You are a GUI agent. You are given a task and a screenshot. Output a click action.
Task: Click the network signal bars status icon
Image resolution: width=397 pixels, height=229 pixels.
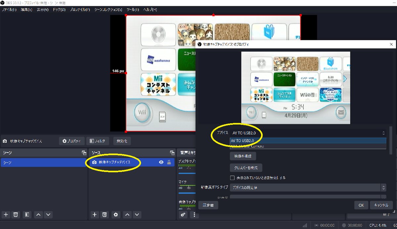[305, 225]
